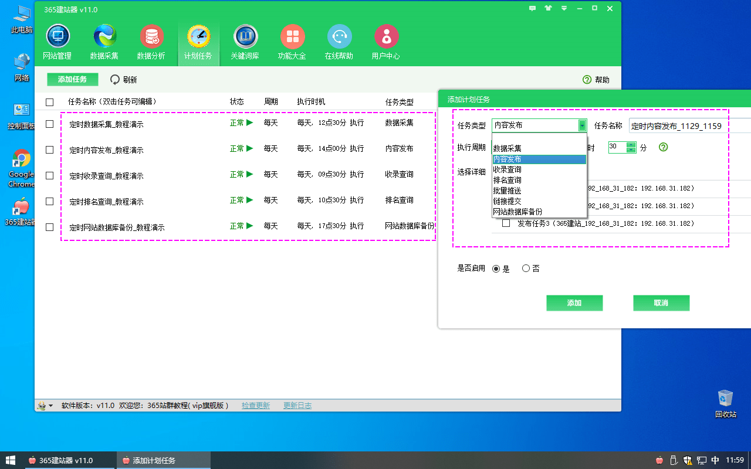Open 数据分析 in the top toolbar
Image resolution: width=751 pixels, height=469 pixels.
point(151,43)
